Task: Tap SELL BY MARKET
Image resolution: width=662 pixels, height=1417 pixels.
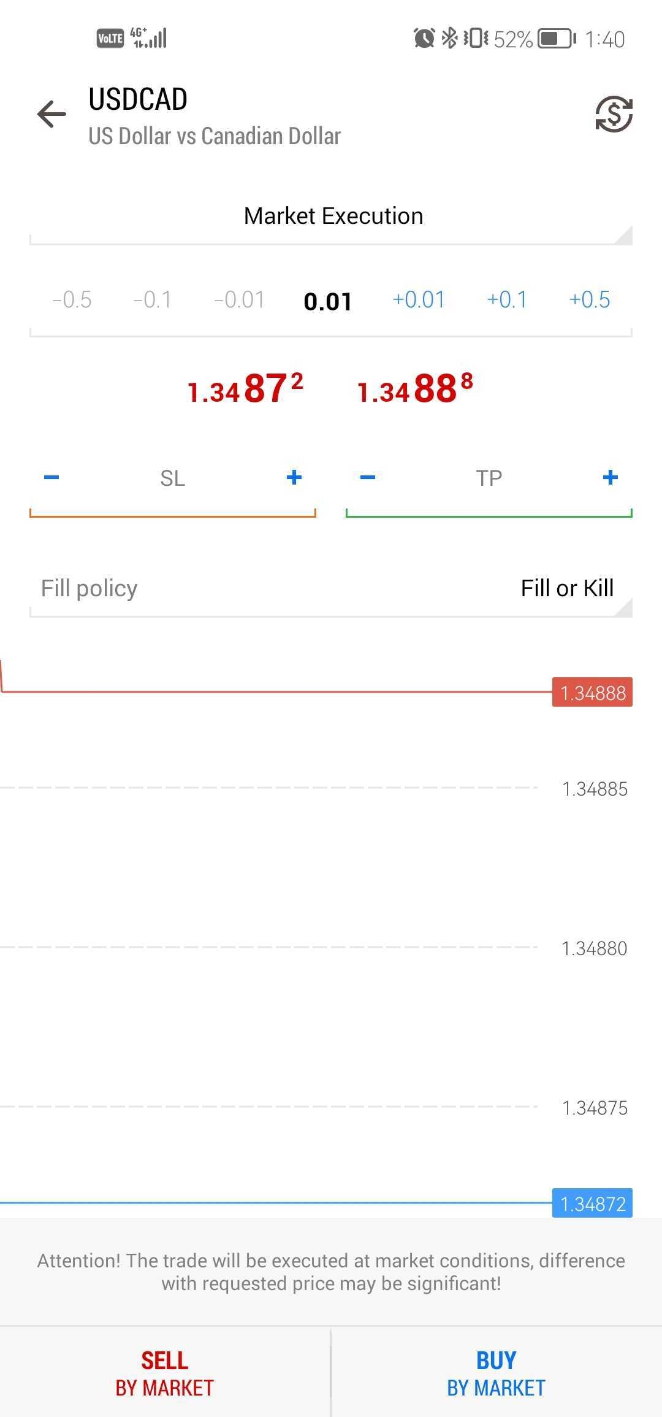Action: [x=164, y=1374]
